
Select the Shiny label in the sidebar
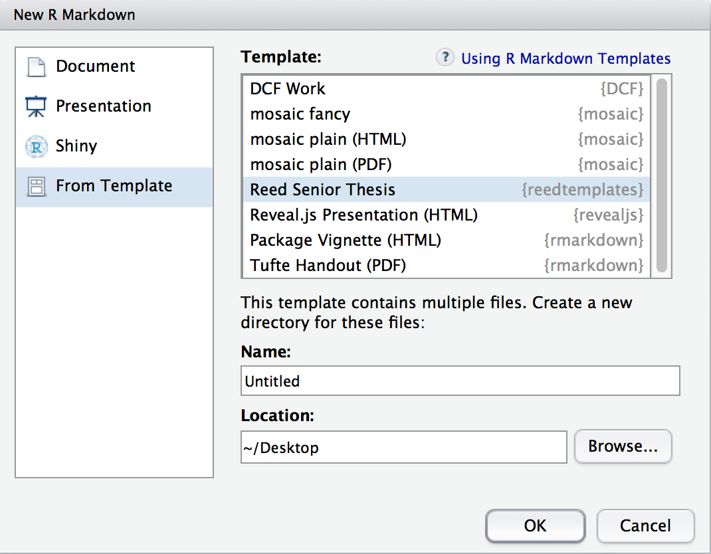(76, 146)
